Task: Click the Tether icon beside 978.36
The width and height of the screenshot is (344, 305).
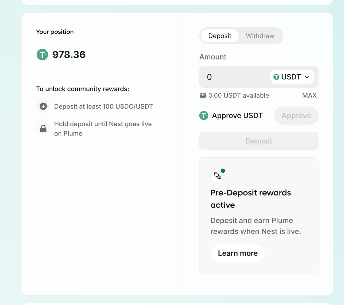Action: click(42, 55)
